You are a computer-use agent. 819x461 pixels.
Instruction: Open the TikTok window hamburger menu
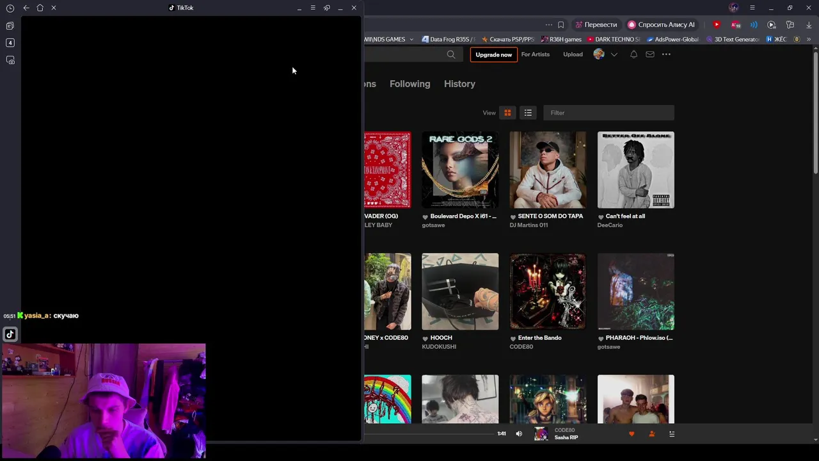(313, 8)
